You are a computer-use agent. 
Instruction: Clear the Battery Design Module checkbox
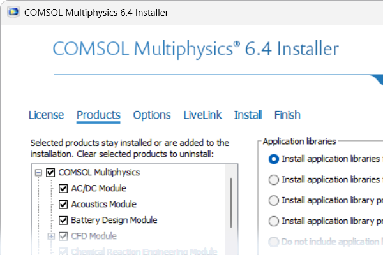63,221
